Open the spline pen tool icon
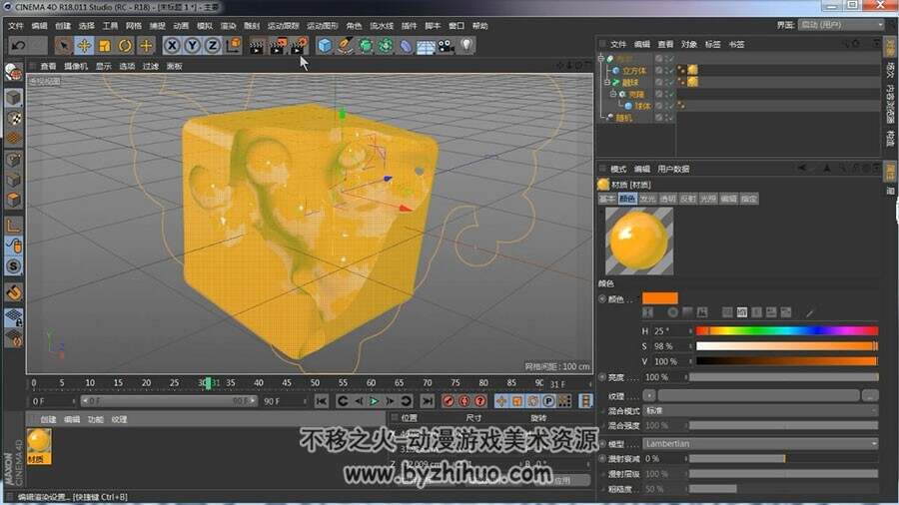 point(346,45)
